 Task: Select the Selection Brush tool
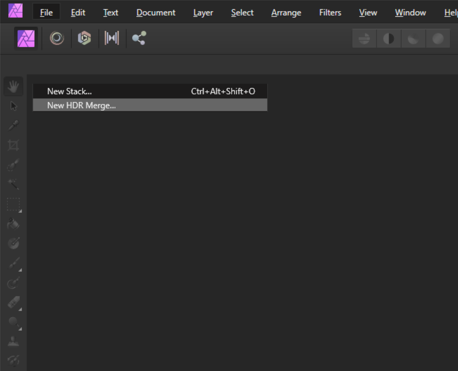tap(13, 165)
